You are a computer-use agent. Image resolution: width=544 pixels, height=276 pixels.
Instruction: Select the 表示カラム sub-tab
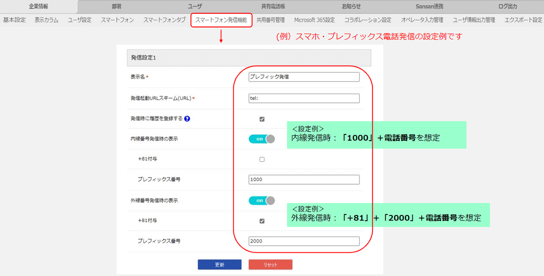click(x=46, y=20)
